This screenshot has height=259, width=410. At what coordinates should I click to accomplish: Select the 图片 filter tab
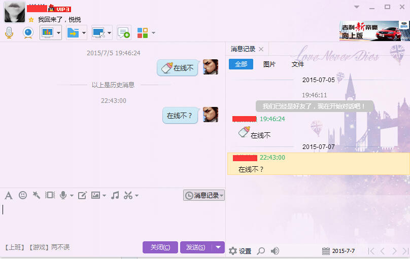tap(269, 64)
